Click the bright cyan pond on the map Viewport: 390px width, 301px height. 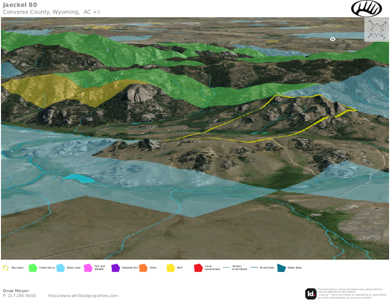point(79,179)
